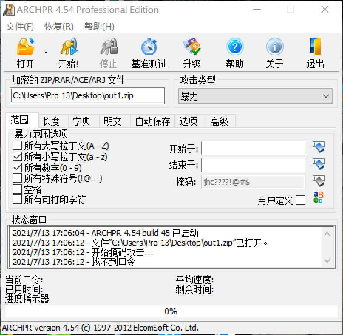Viewport: 343px width, 335px height.
Task: Uncheck 所有数字(0 - 9) checkbox
Action: [x=17, y=167]
